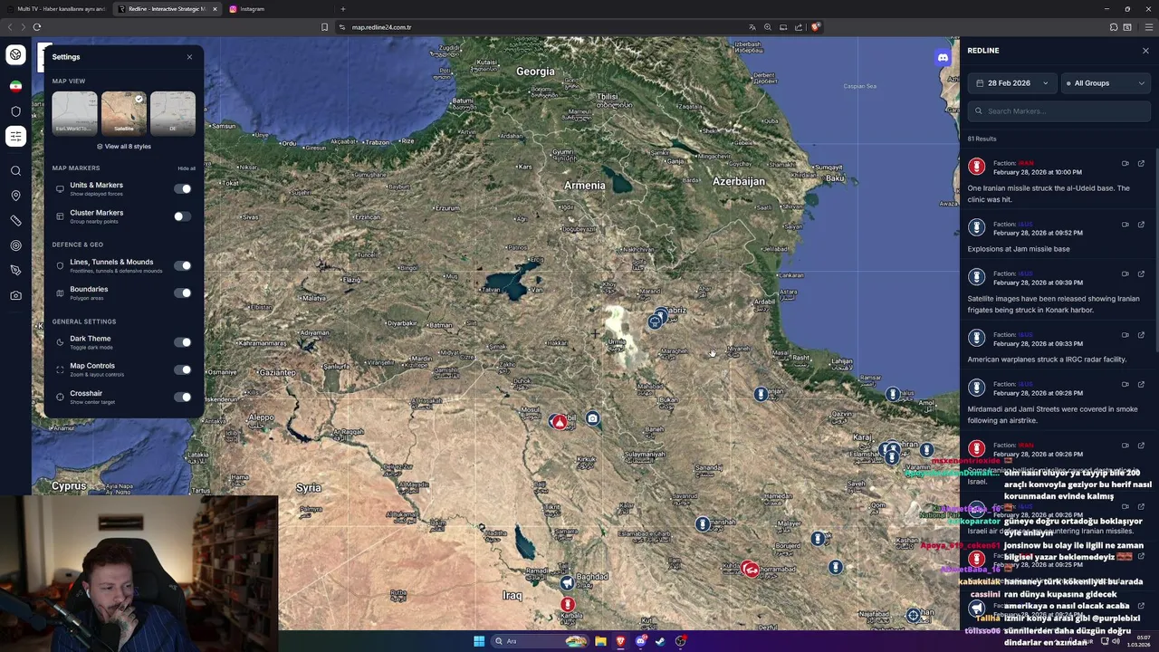This screenshot has width=1159, height=652.
Task: Click the settings sliders icon in sidebar
Action: coord(15,136)
